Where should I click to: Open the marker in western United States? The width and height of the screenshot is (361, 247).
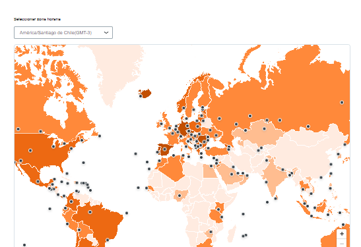click(x=30, y=150)
